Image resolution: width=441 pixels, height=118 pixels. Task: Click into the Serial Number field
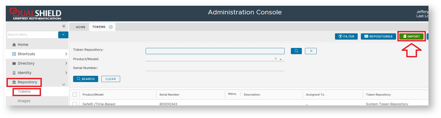(215, 68)
